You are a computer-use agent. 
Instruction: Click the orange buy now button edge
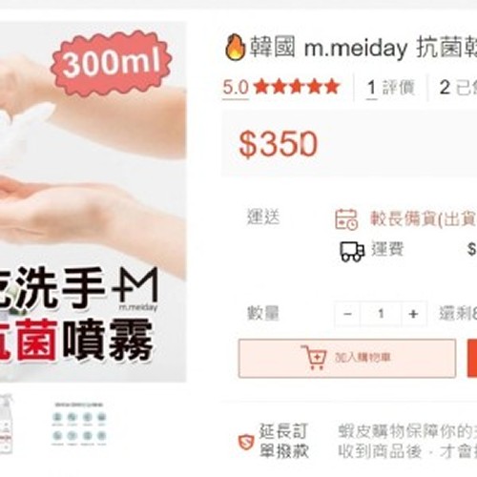coord(472,358)
